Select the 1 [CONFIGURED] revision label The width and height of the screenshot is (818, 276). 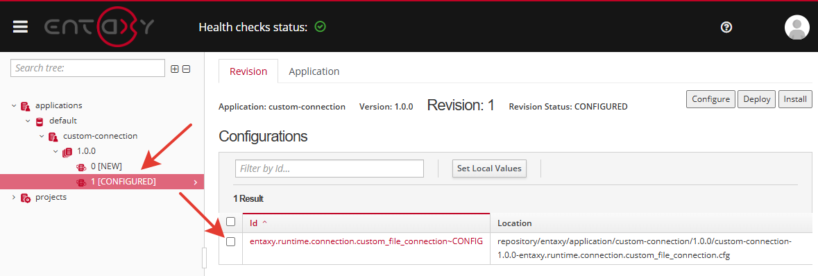[x=123, y=182]
